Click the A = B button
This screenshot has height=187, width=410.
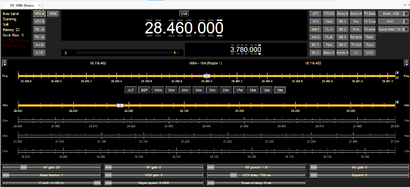pyautogui.click(x=39, y=44)
